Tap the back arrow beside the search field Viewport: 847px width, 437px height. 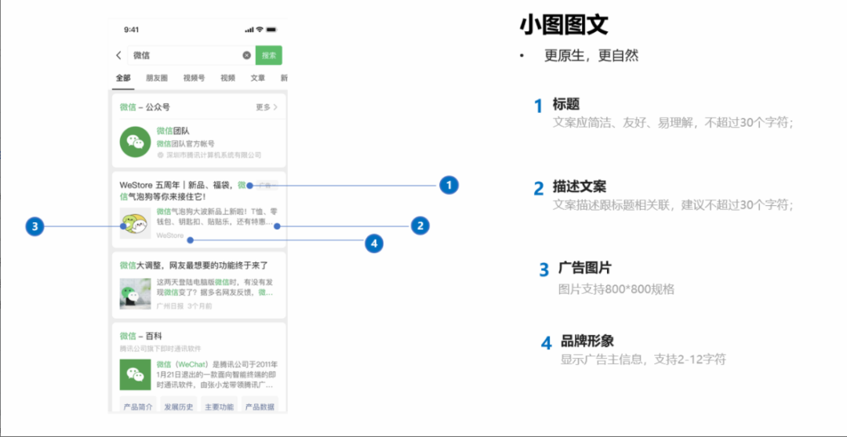(x=119, y=55)
